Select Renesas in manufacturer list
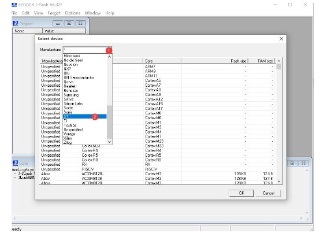This screenshot has height=244, width=324. tap(85, 91)
